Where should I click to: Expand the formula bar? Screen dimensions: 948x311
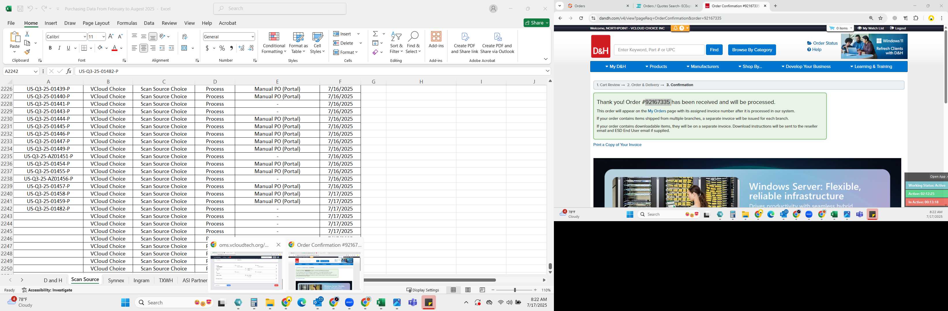548,71
